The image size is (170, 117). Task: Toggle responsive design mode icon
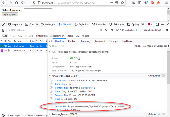click(x=157, y=24)
